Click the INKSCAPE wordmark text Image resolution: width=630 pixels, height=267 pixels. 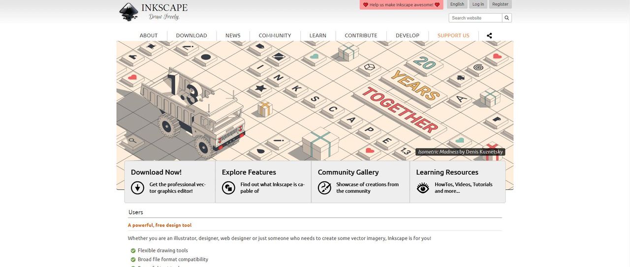[164, 7]
